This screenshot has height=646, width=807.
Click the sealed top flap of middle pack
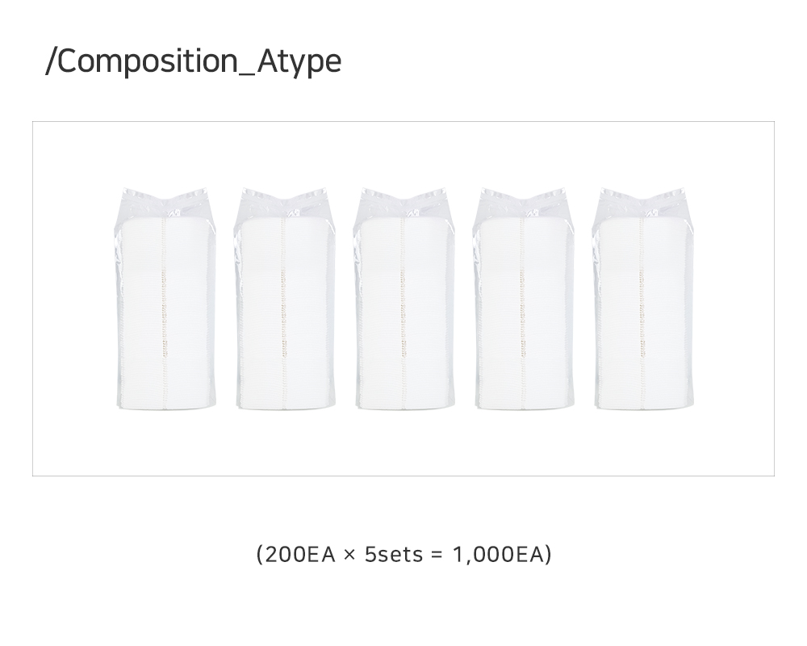(404, 203)
